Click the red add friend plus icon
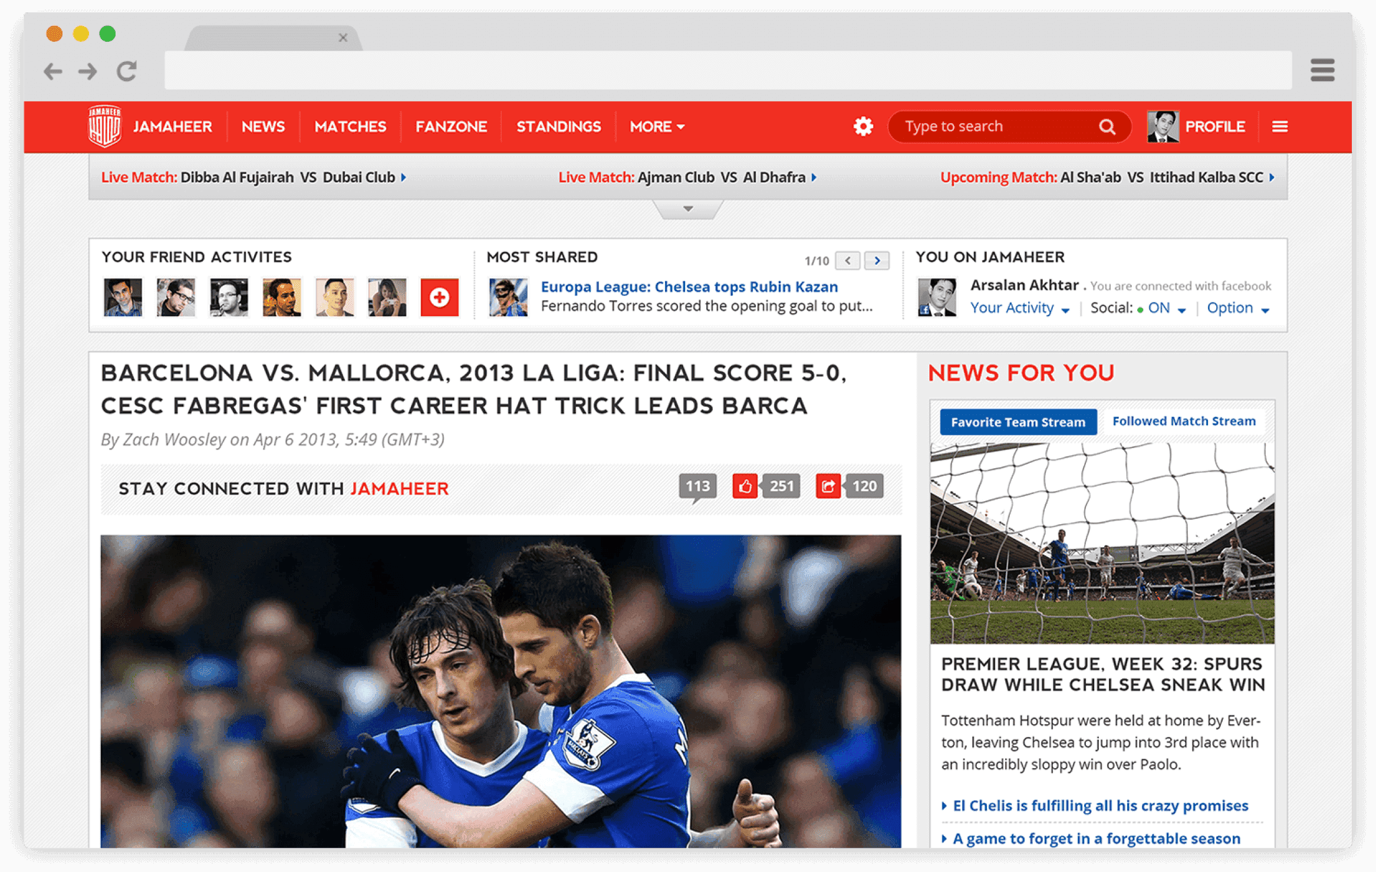Screen dimensions: 1376x872 click(x=439, y=297)
